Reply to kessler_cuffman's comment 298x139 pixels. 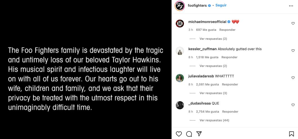pos(229,57)
